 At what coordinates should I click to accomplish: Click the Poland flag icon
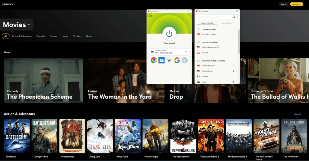(x=199, y=53)
